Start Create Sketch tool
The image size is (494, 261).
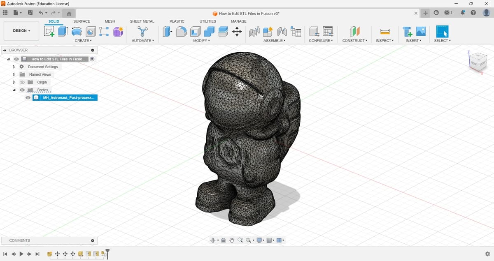[x=49, y=31]
